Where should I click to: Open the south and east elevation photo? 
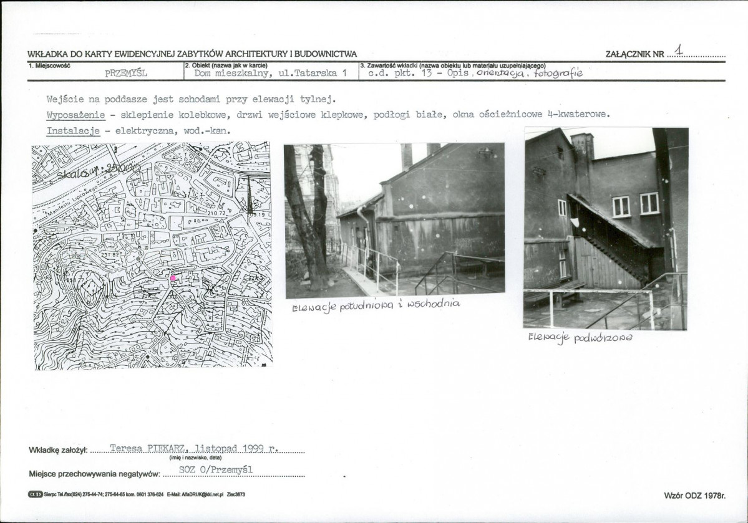coord(394,220)
